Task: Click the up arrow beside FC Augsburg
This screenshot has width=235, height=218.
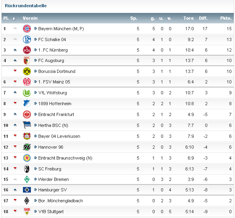Action: pyautogui.click(x=15, y=60)
